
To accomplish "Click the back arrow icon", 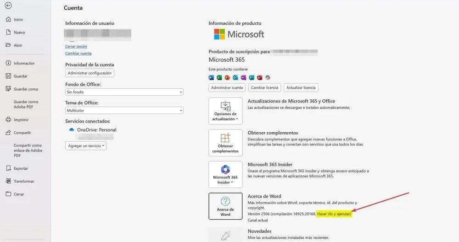I will pyautogui.click(x=8, y=5).
